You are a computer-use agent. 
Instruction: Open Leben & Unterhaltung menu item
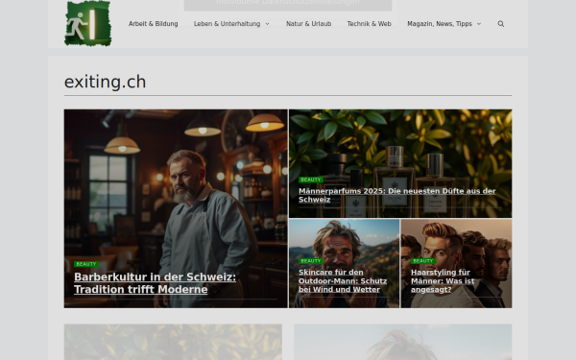tap(227, 24)
